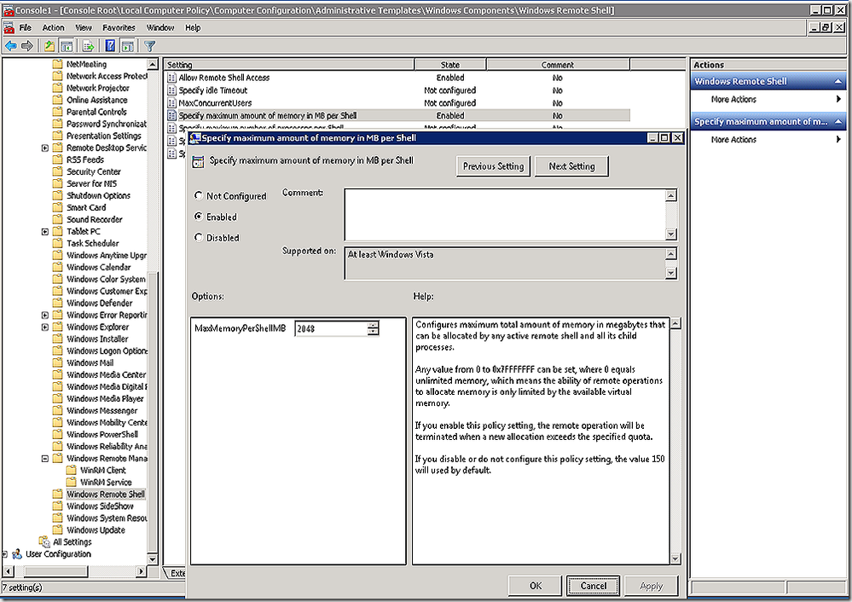Click the blue Back arrow in the toolbar
852x602 pixels.
(x=11, y=46)
